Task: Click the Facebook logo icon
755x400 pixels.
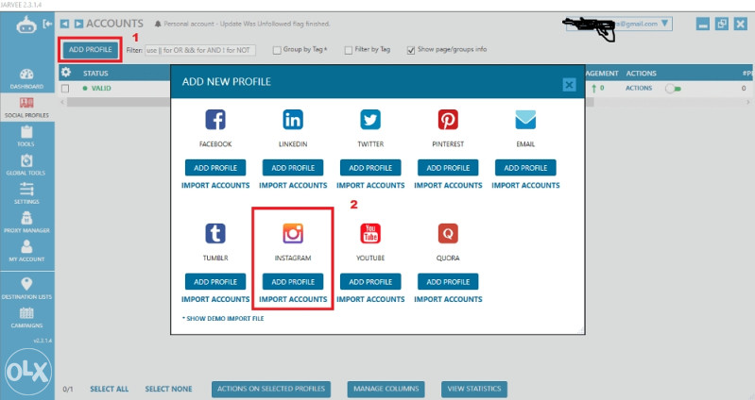Action: [x=215, y=120]
